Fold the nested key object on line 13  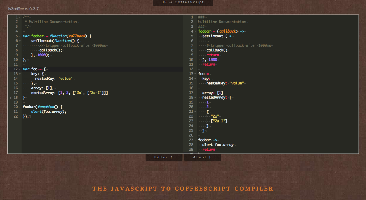pyautogui.click(x=19, y=74)
